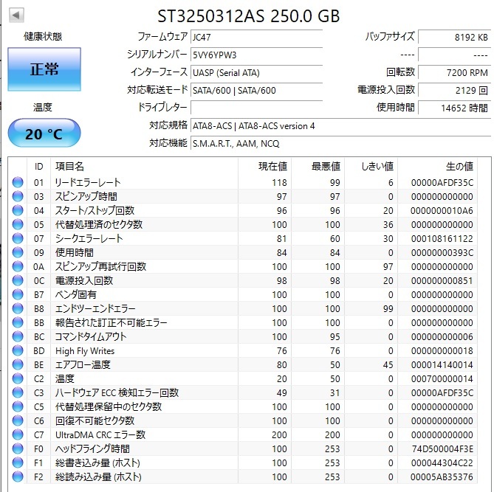Select the status dot for スピンアップ時間
Image resolution: width=494 pixels, height=492 pixels.
[18, 196]
